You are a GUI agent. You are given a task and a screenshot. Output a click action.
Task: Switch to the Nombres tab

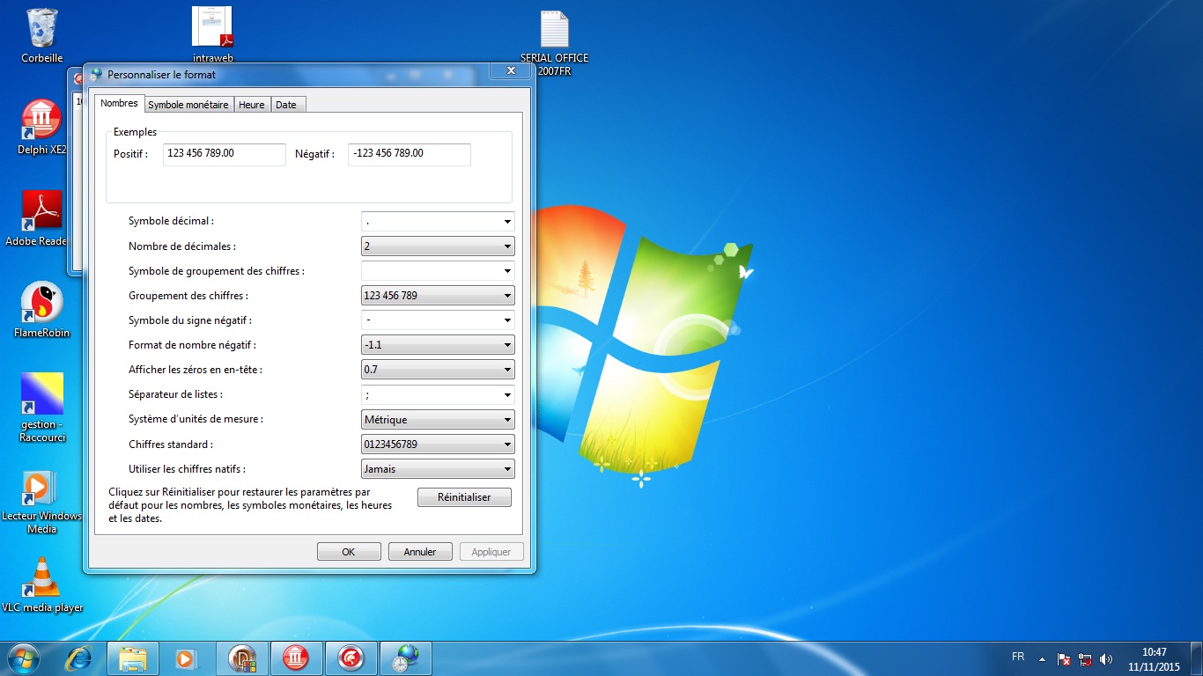(x=119, y=103)
